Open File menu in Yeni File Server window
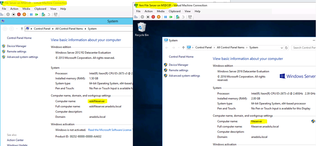The width and height of the screenshot is (316, 146). [x=138, y=11]
